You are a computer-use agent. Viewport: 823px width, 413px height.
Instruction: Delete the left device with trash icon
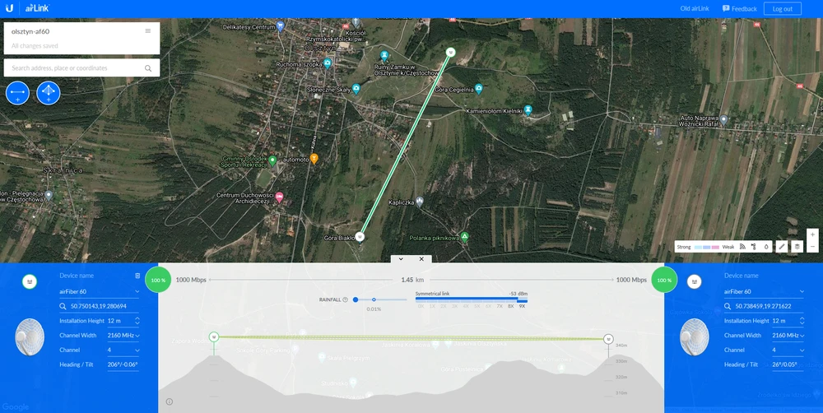click(137, 276)
